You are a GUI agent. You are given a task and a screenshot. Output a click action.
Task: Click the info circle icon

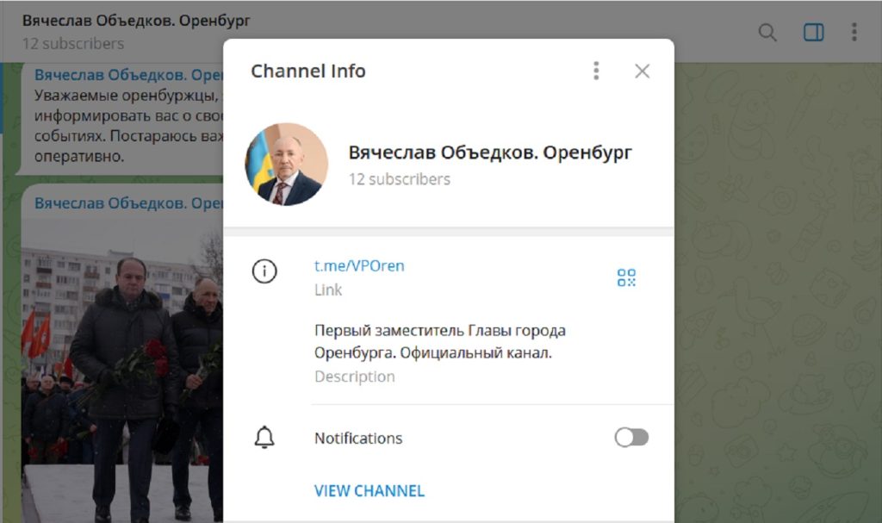pyautogui.click(x=264, y=271)
